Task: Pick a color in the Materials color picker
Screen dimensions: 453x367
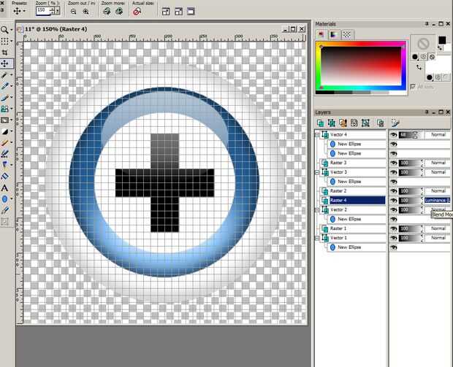Action: (x=361, y=66)
